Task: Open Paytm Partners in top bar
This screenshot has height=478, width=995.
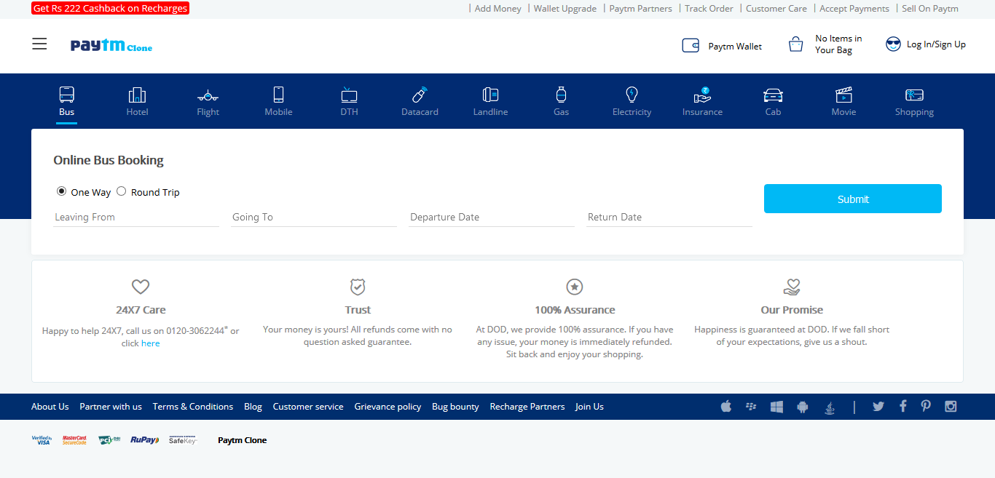Action: point(641,9)
